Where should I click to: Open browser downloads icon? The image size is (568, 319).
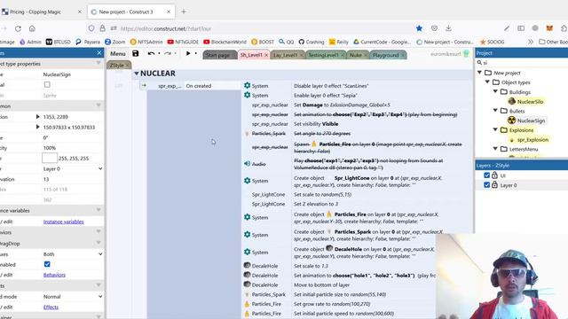[448, 28]
